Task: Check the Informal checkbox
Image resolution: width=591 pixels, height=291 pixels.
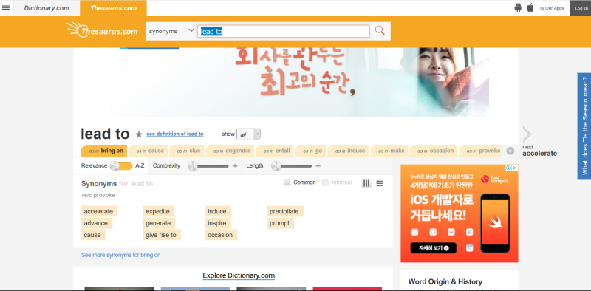Action: (325, 182)
